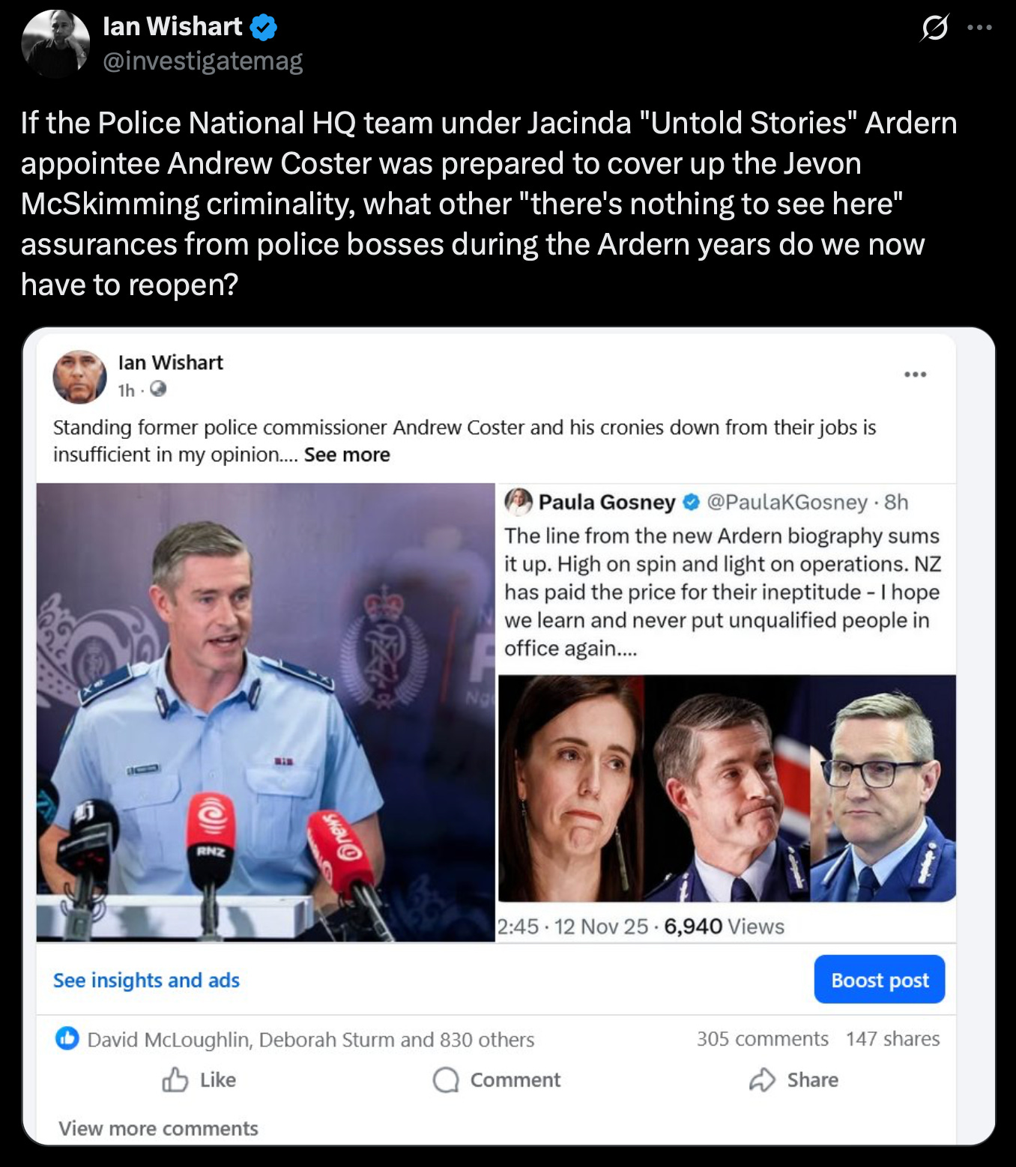Open Ian Wishart's profile avatar in the tweet header
Screen dimensions: 1016x1167
pyautogui.click(x=55, y=43)
